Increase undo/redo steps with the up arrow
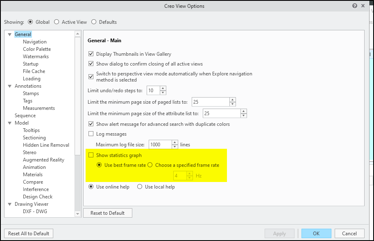 (x=162, y=88)
